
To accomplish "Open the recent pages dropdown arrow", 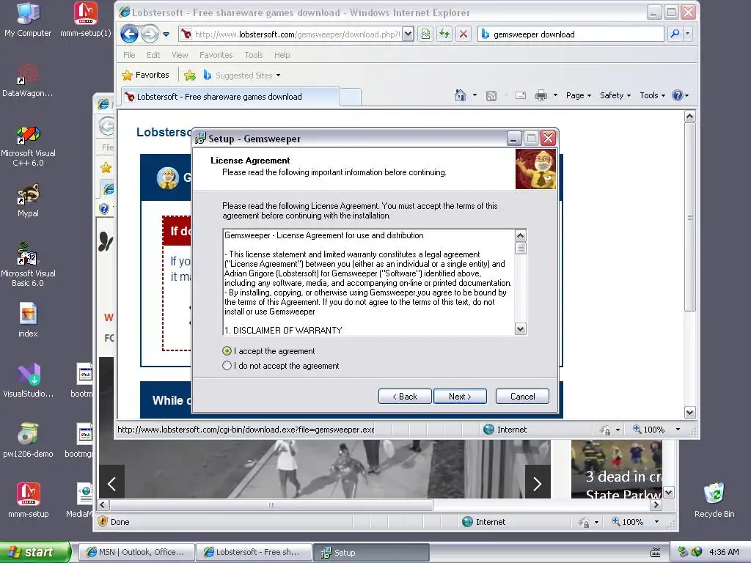I will coord(166,34).
